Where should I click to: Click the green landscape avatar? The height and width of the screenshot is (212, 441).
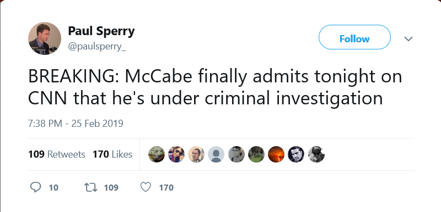tap(256, 154)
